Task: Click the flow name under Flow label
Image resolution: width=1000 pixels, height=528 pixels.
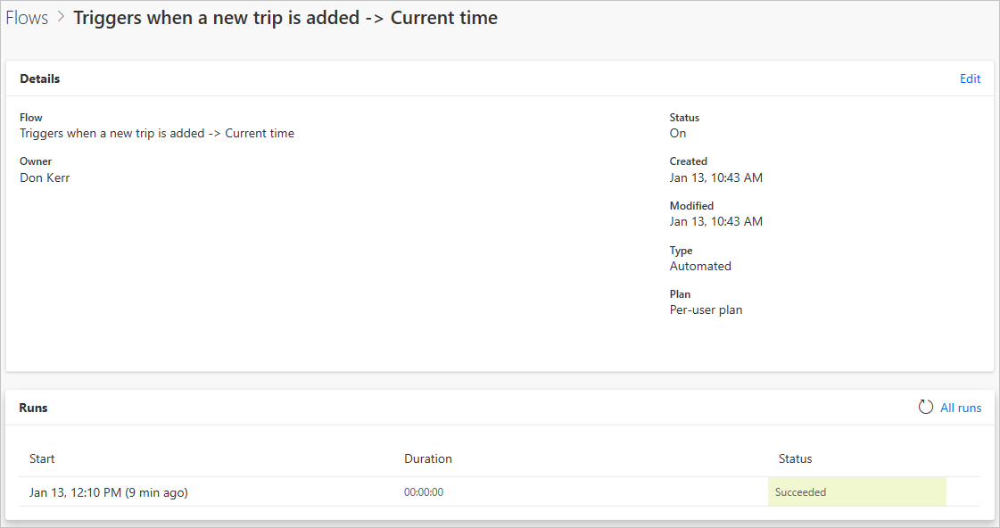Action: pyautogui.click(x=157, y=133)
